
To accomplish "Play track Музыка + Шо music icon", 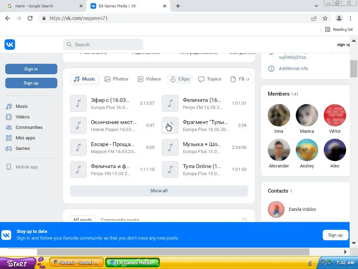I will click(x=170, y=147).
